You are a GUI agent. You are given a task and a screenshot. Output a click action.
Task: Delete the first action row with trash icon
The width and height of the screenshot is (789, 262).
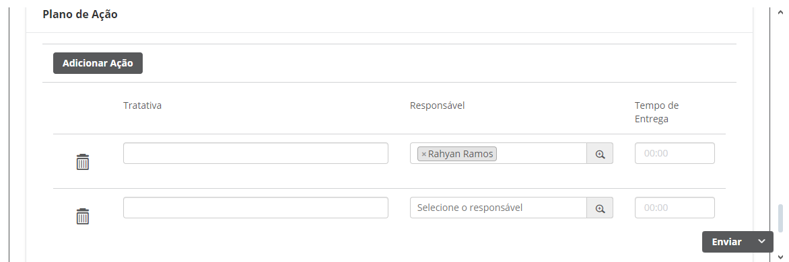coord(83,162)
